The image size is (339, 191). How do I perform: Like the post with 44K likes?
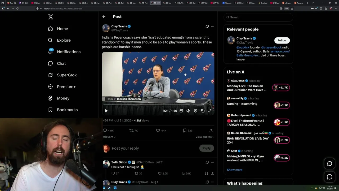click(161, 131)
